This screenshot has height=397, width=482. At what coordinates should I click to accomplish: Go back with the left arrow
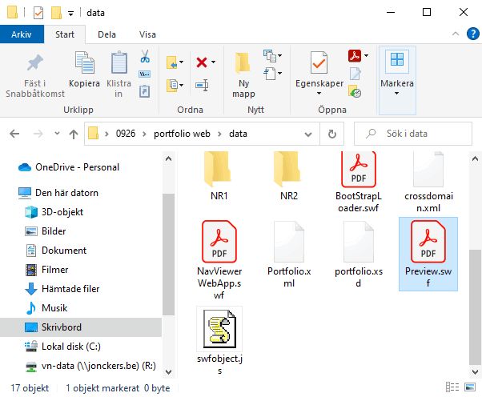tap(14, 134)
